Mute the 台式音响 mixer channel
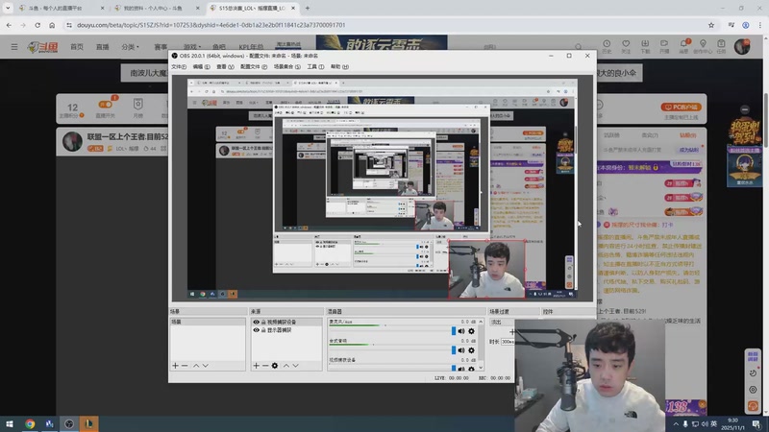769x432 pixels. click(461, 350)
